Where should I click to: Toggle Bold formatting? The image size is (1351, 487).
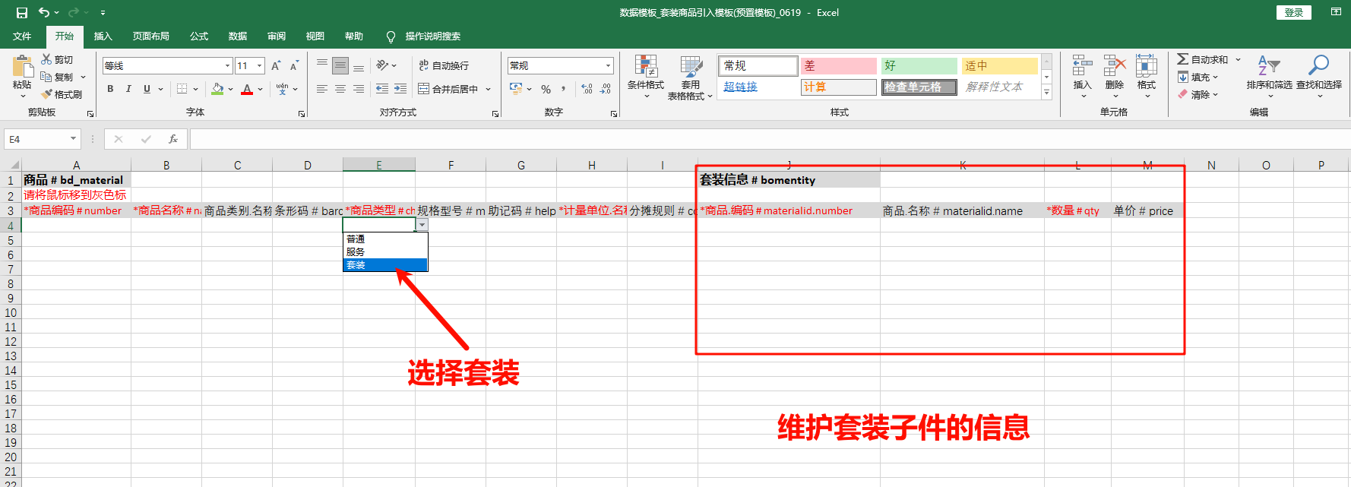110,89
